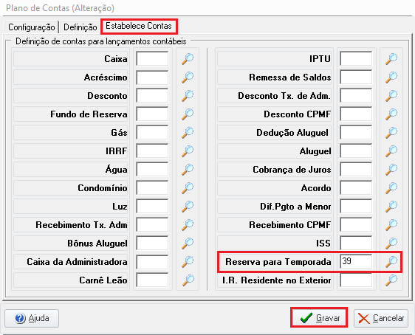Open account lookup for Fundo de Reserva
This screenshot has height=335, width=415.
188,114
